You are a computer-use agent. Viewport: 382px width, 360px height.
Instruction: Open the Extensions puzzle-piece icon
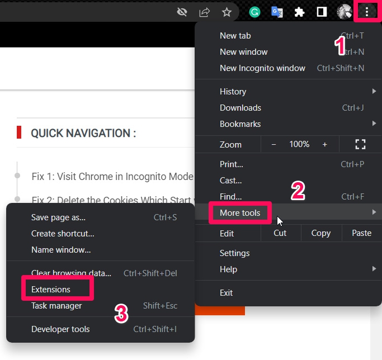tap(300, 12)
